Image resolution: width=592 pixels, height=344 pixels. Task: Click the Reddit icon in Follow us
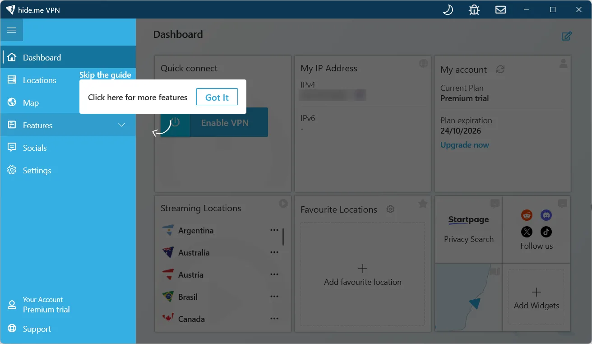527,215
